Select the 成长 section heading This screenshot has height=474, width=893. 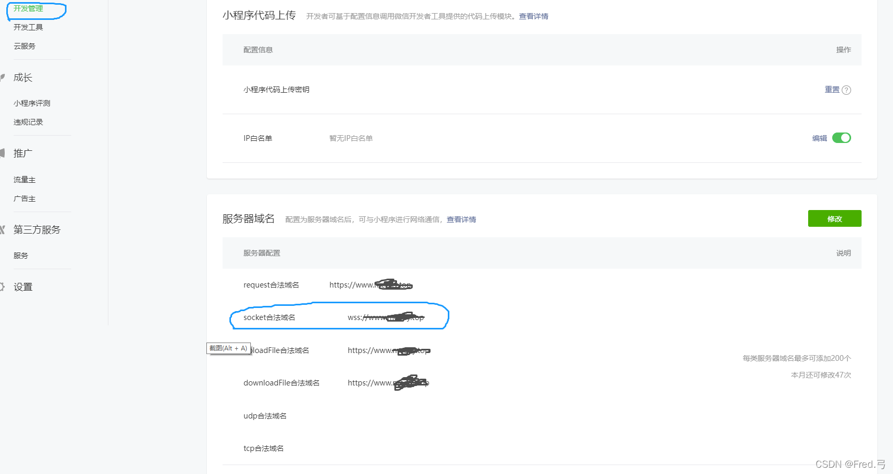coord(23,78)
